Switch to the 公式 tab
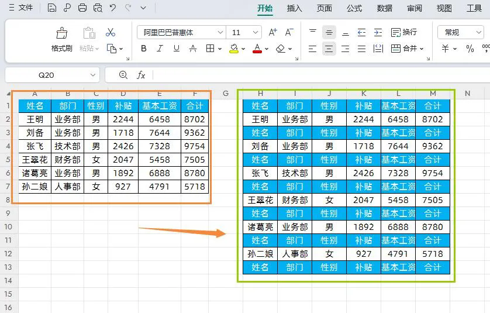Image resolution: width=490 pixels, height=313 pixels. (x=354, y=8)
